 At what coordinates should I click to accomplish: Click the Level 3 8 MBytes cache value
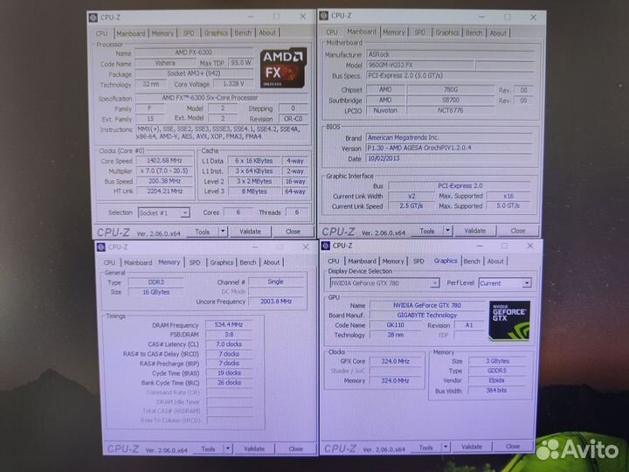pyautogui.click(x=254, y=191)
